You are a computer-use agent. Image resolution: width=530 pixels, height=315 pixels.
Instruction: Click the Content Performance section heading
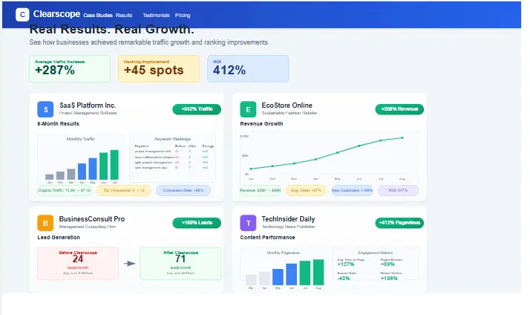point(267,238)
